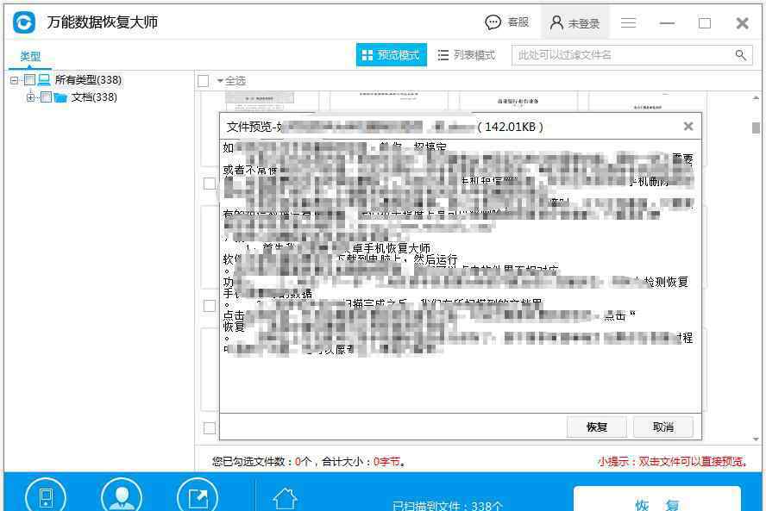The width and height of the screenshot is (766, 511).
Task: Expand the 文档 tree node
Action: coord(30,97)
